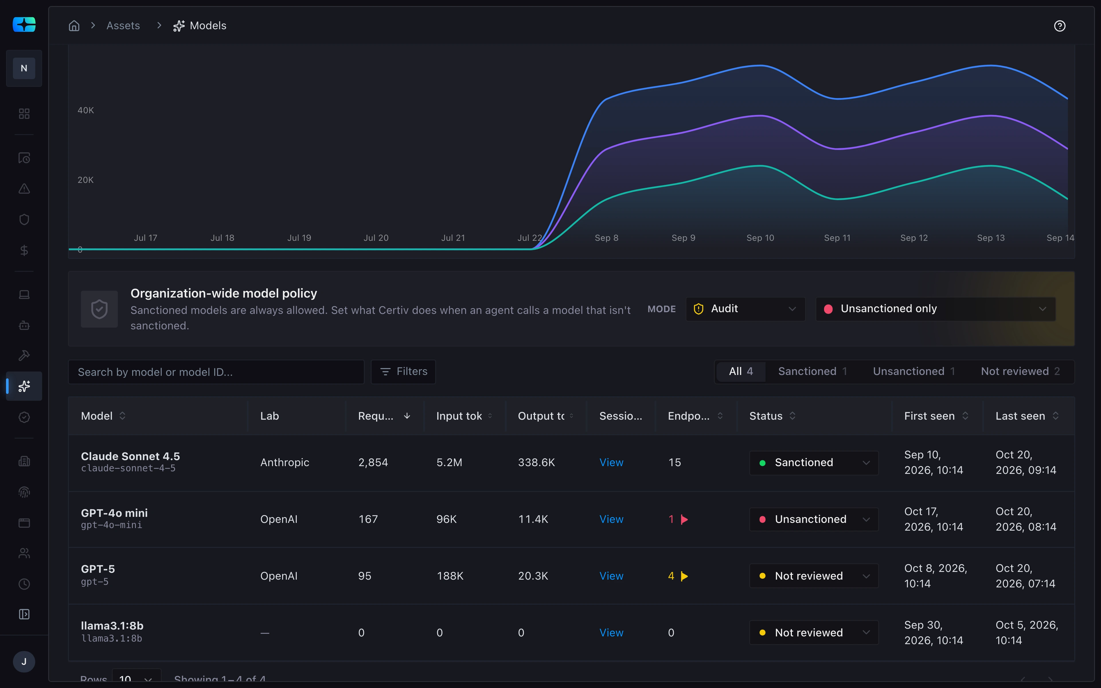Open the hammer tools sidebar icon

coord(24,355)
